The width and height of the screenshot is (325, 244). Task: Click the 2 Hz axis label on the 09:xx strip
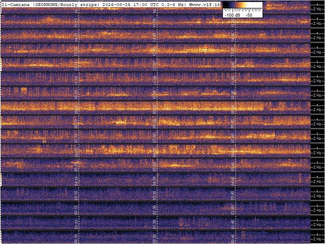click(317, 109)
